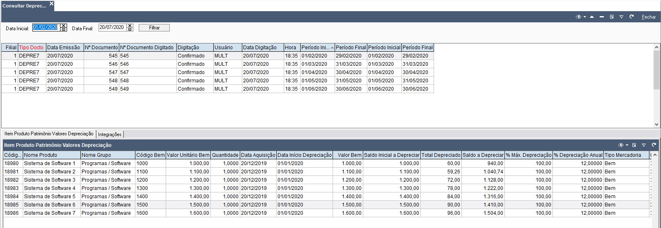The image size is (661, 228).
Task: Select Item Produto Patrimônio Valores Depreciação tab
Action: tap(49, 134)
